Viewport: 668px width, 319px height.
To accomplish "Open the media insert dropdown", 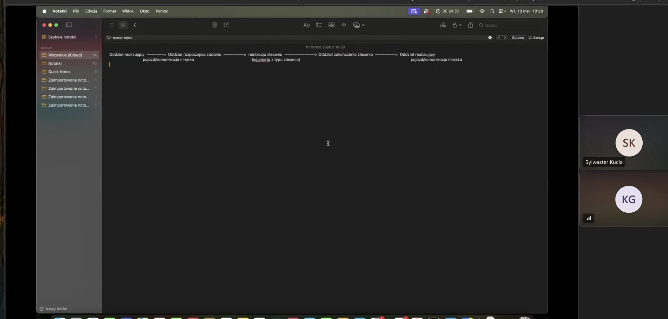I will [359, 25].
